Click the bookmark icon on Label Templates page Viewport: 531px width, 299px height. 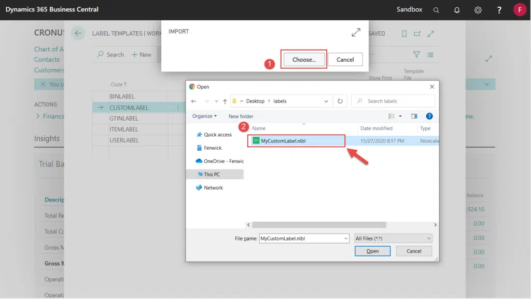coord(404,34)
